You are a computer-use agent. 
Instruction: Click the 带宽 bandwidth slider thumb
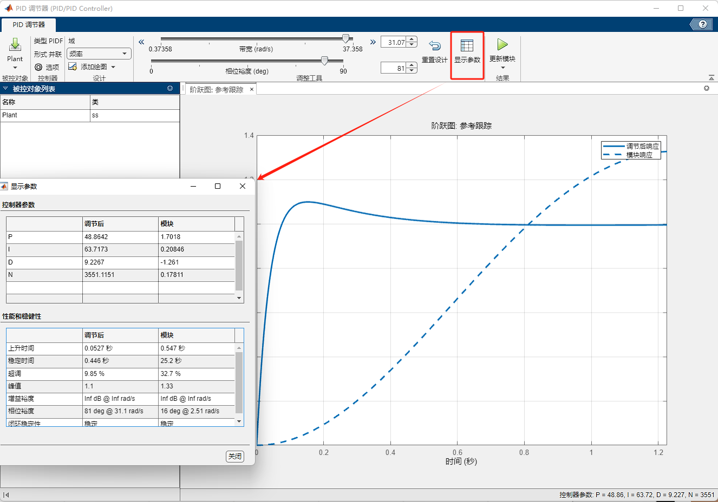[x=345, y=38]
